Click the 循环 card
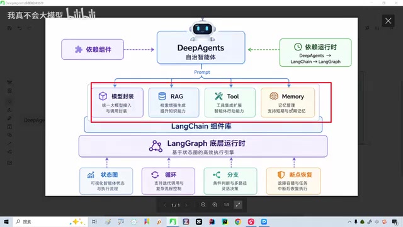This screenshot has height=227, width=403. click(x=168, y=181)
